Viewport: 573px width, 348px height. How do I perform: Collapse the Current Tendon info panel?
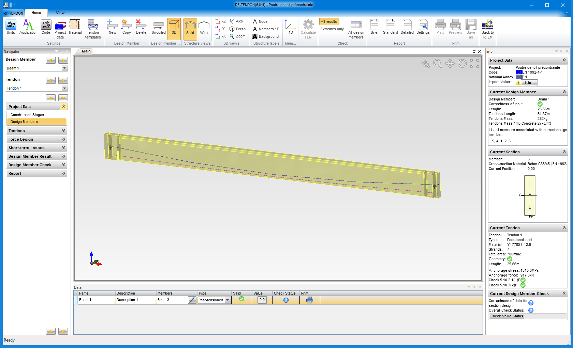tap(564, 227)
